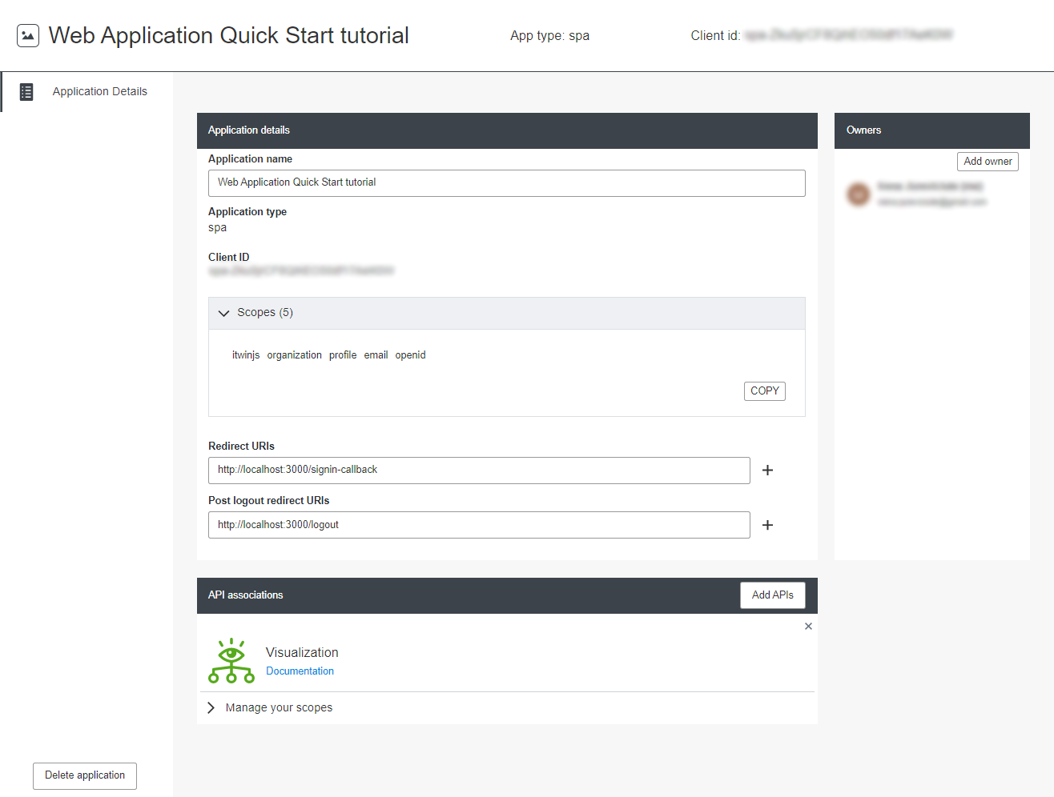Click the Application name text field
1054x797 pixels.
tap(506, 183)
